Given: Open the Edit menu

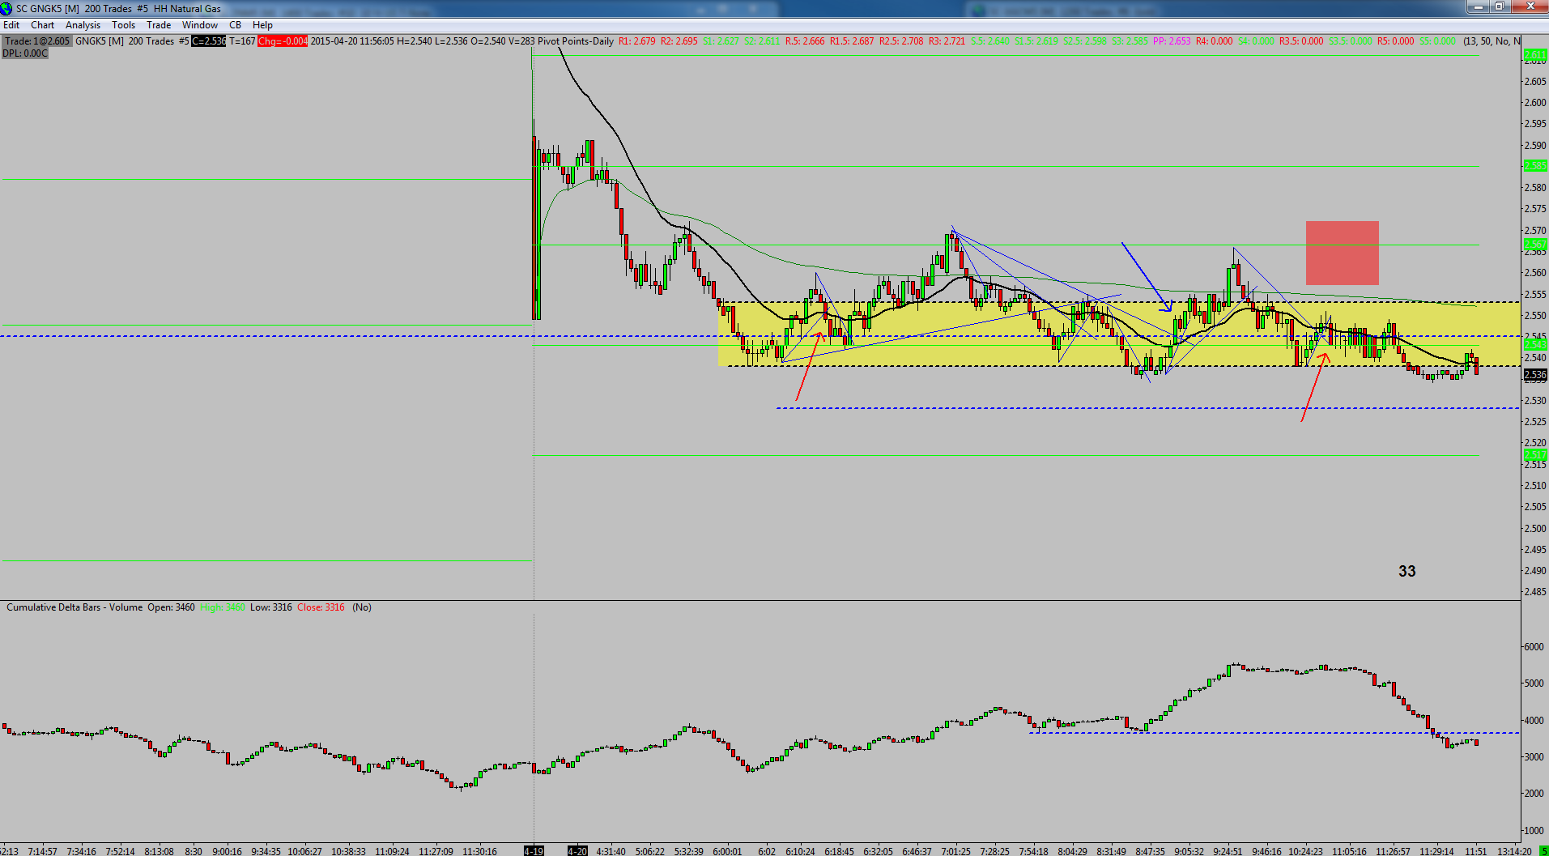Looking at the screenshot, I should (x=11, y=25).
